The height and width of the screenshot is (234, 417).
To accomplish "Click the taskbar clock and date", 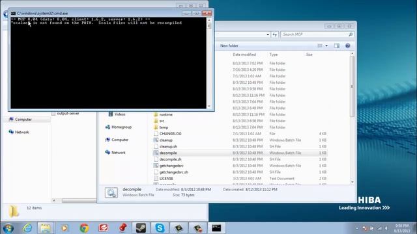I will pyautogui.click(x=402, y=228).
